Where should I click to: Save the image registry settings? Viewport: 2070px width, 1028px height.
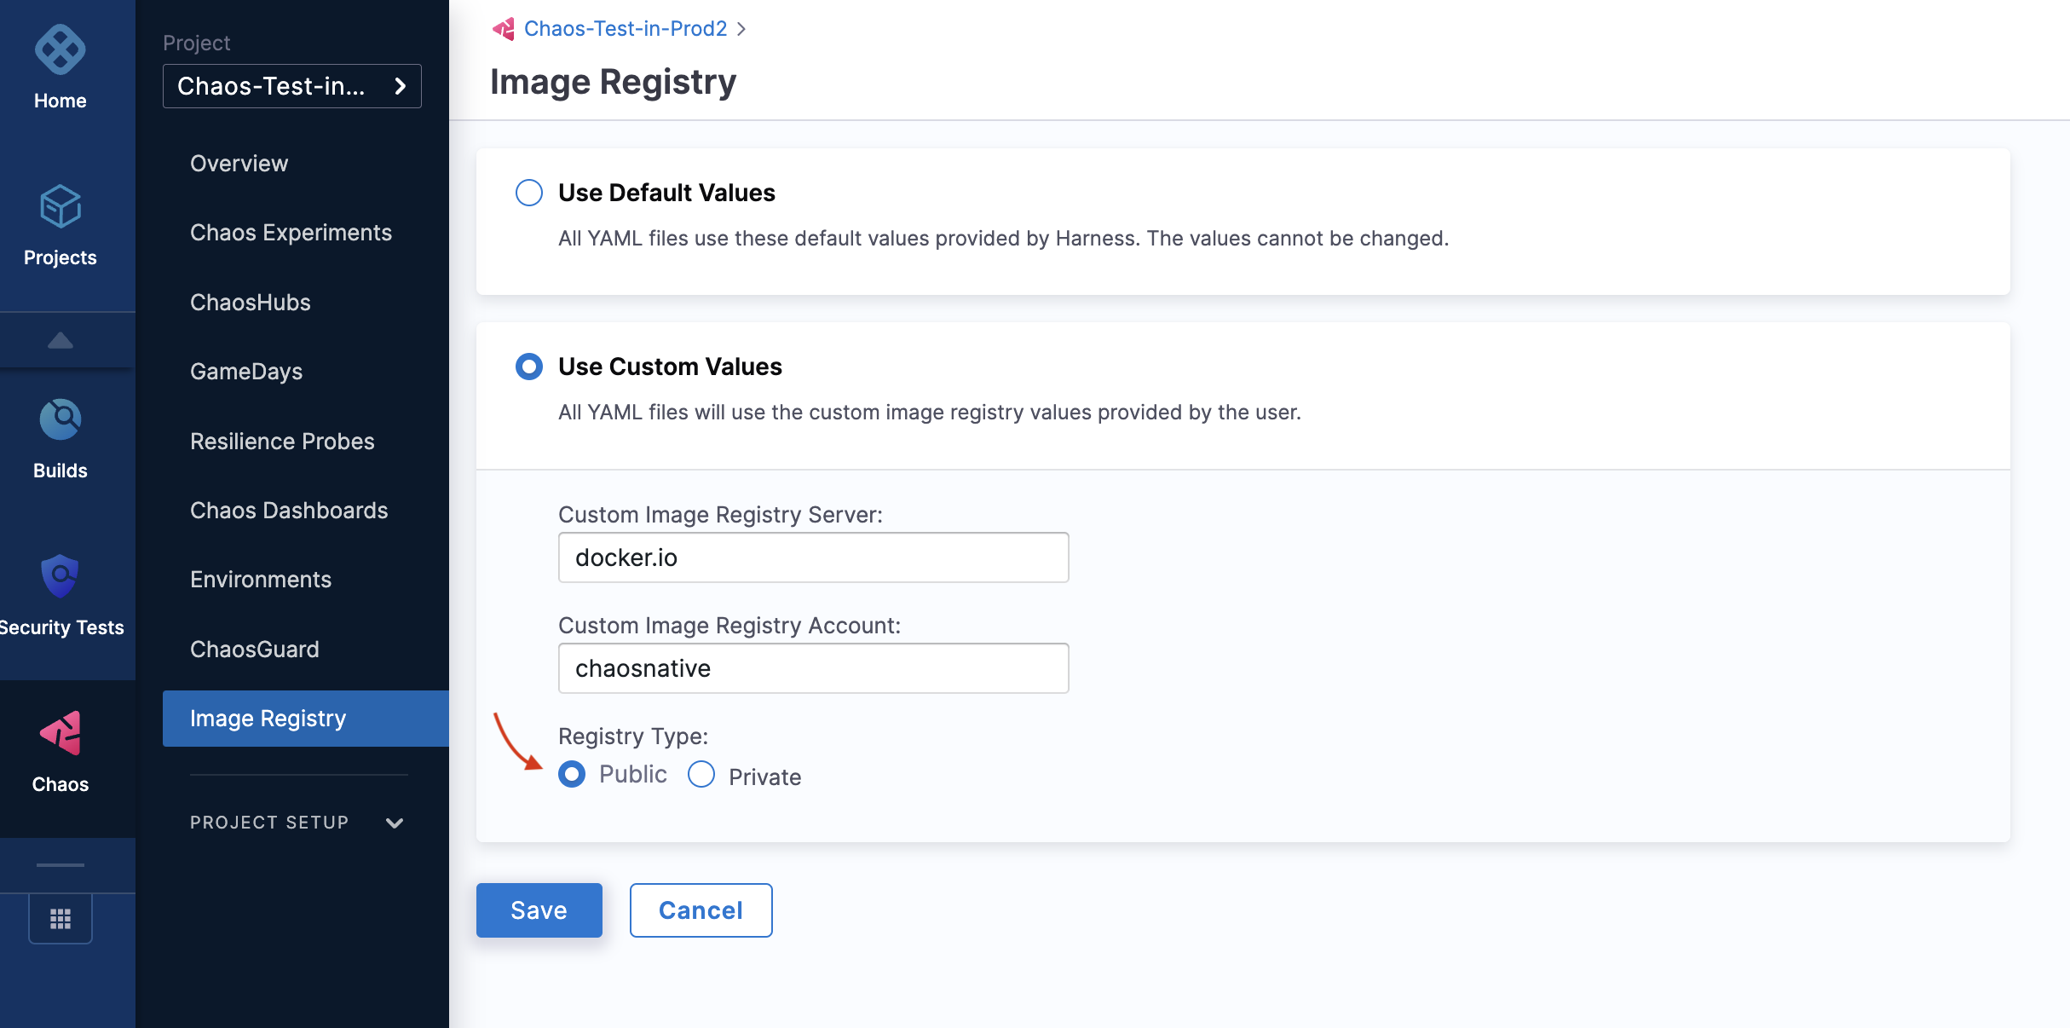point(539,910)
